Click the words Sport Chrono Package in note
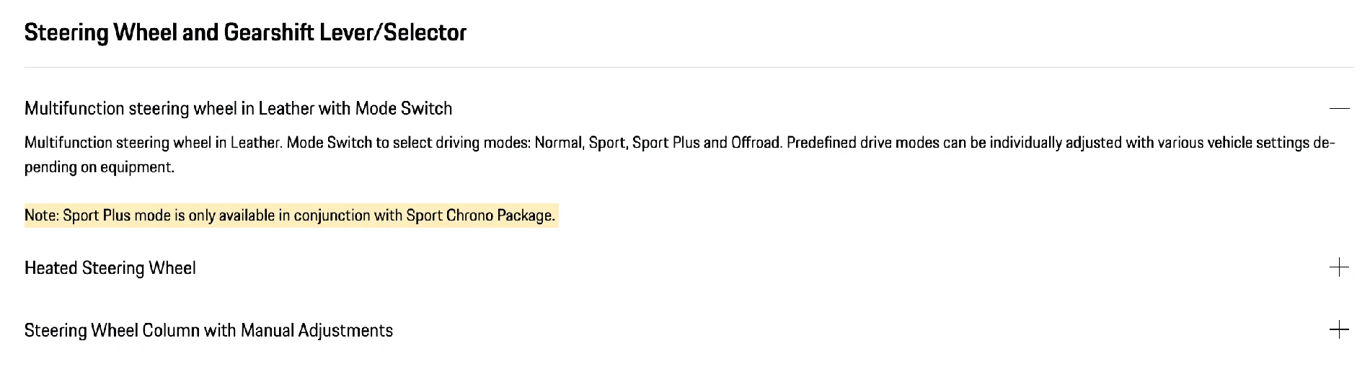This screenshot has height=369, width=1370. [x=479, y=215]
